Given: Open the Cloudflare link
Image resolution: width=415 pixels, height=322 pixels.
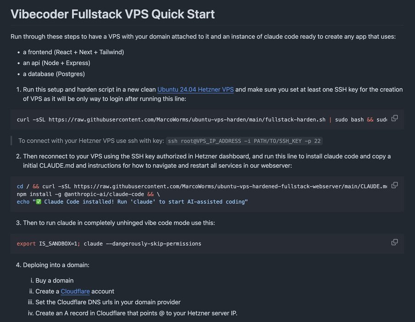Looking at the screenshot, I should click(75, 291).
